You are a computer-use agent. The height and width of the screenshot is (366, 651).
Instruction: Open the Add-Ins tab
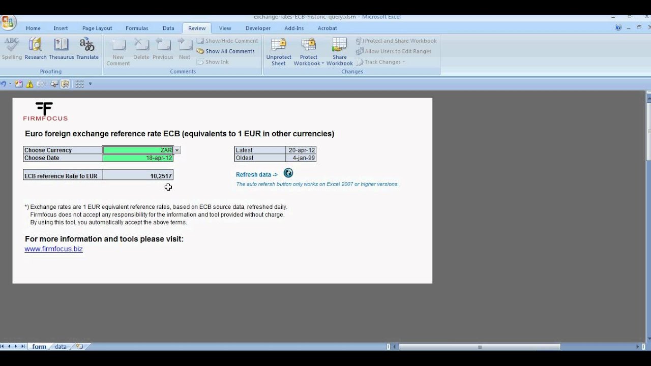coord(294,28)
